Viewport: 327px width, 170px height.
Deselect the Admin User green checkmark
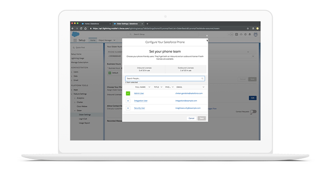pyautogui.click(x=128, y=93)
